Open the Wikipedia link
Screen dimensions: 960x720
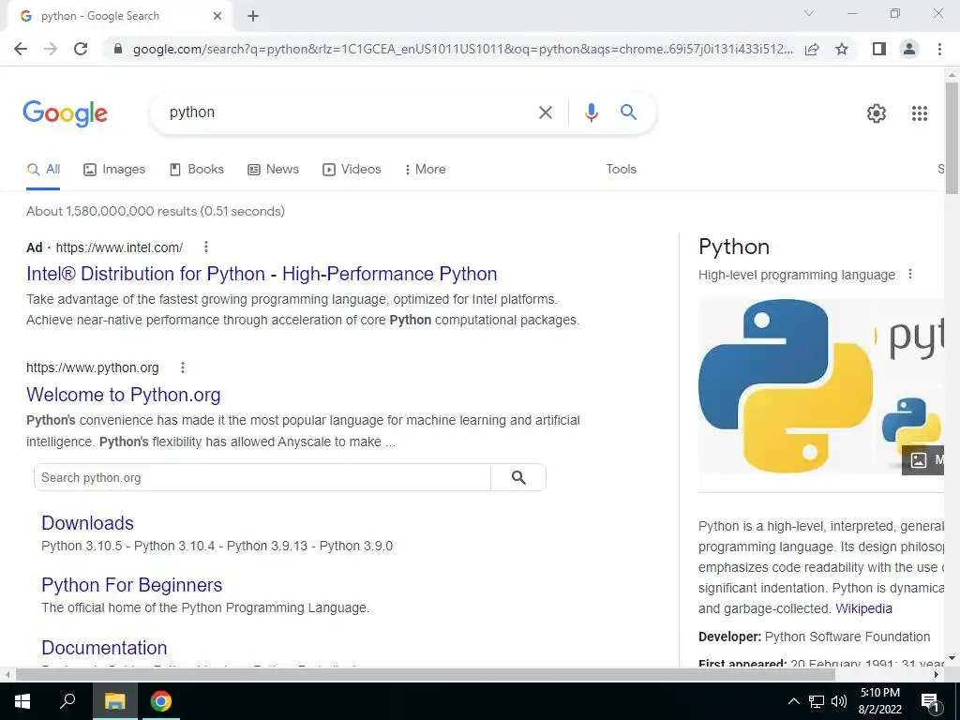[x=863, y=609]
